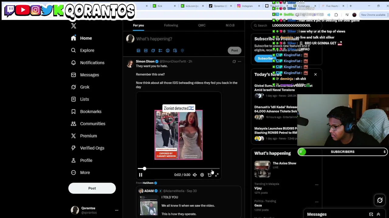Image resolution: width=389 pixels, height=218 pixels.
Task: Click the X logo in the sidebar
Action: tap(74, 26)
